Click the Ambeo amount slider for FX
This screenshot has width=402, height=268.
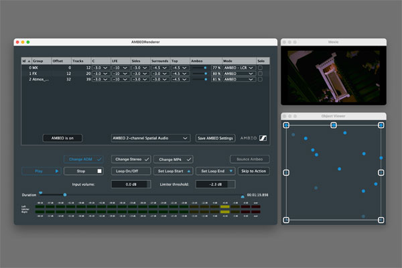click(200, 74)
